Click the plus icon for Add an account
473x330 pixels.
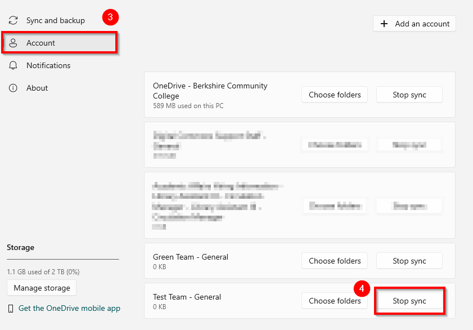point(384,24)
